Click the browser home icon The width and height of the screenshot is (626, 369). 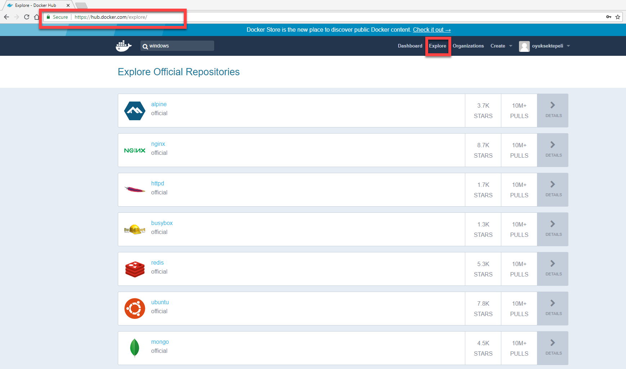click(36, 17)
